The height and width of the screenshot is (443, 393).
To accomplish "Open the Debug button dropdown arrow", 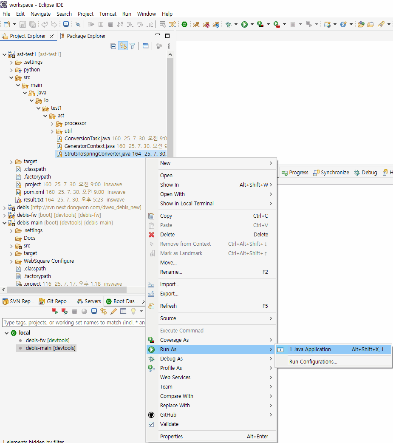I will (x=236, y=25).
